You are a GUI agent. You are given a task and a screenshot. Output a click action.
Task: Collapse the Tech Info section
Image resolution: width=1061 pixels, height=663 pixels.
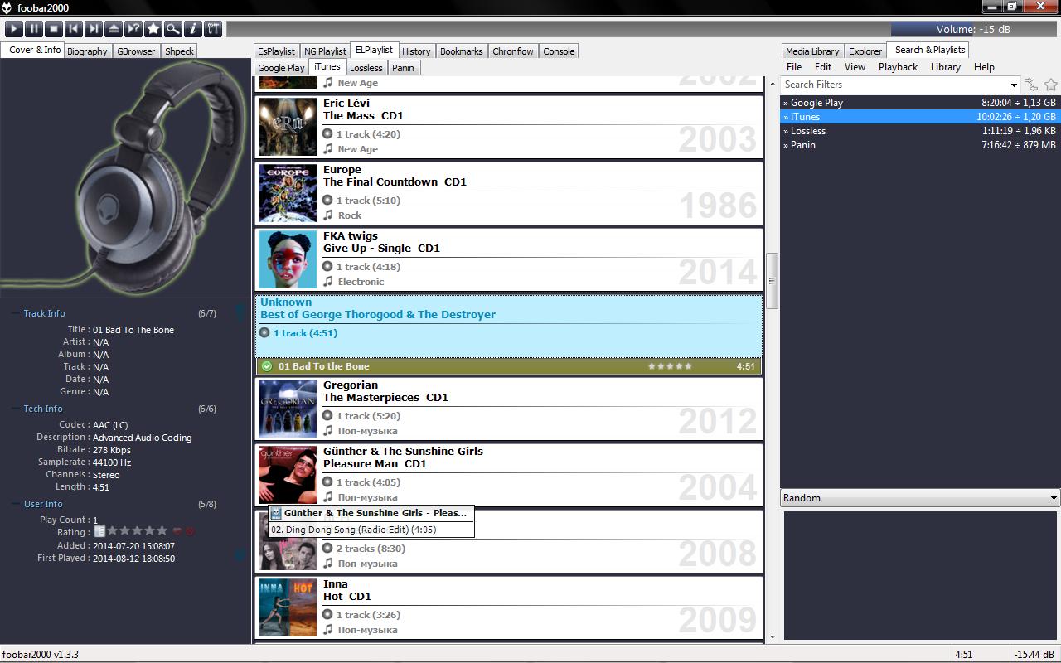point(16,409)
